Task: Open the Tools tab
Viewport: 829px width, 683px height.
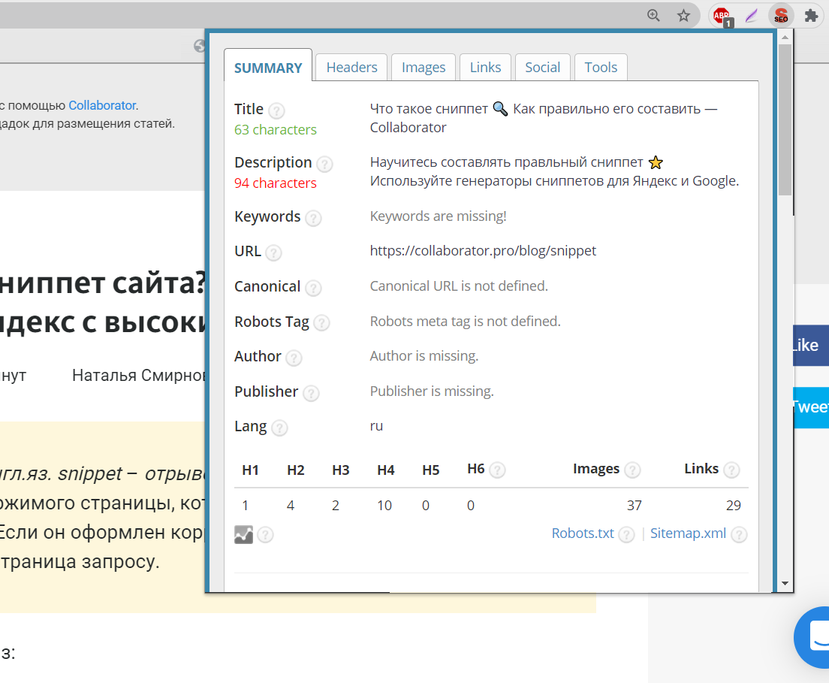Action: point(601,68)
